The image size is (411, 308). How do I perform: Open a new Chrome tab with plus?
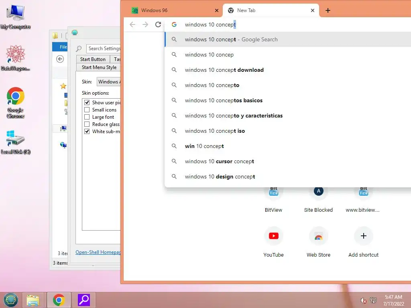click(328, 10)
